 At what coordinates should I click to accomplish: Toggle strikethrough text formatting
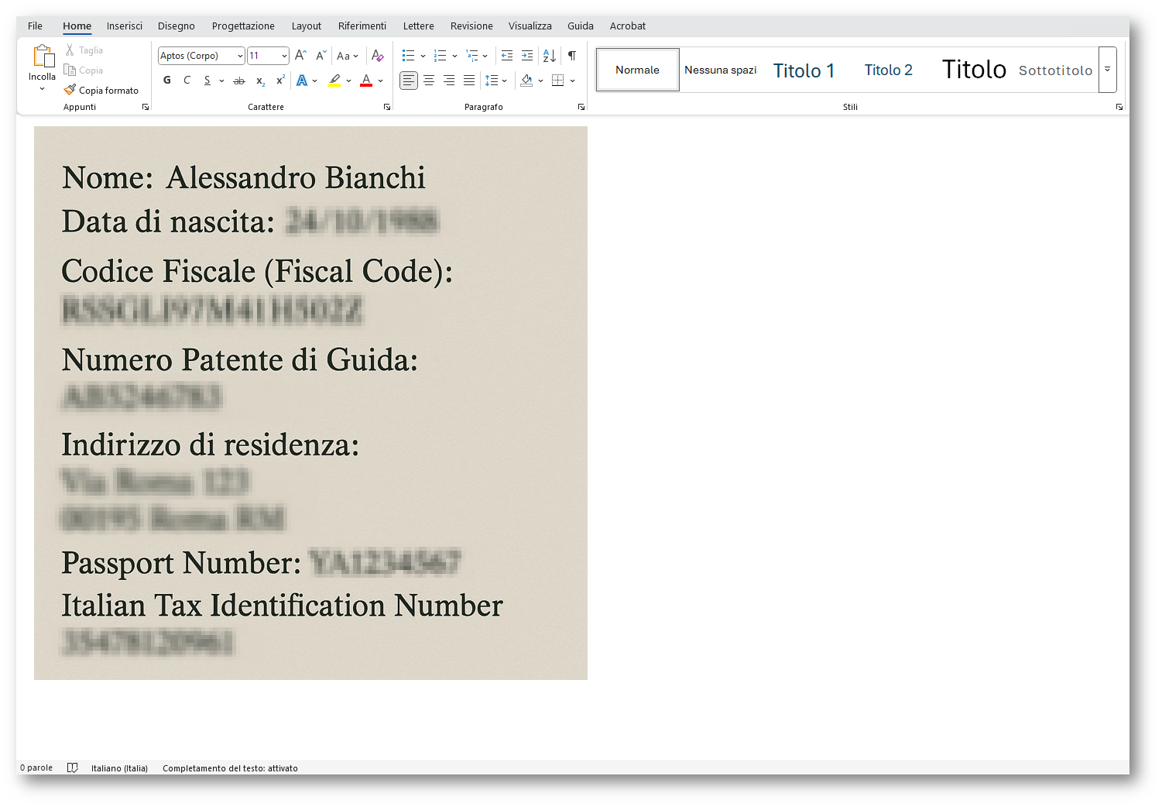click(x=239, y=81)
